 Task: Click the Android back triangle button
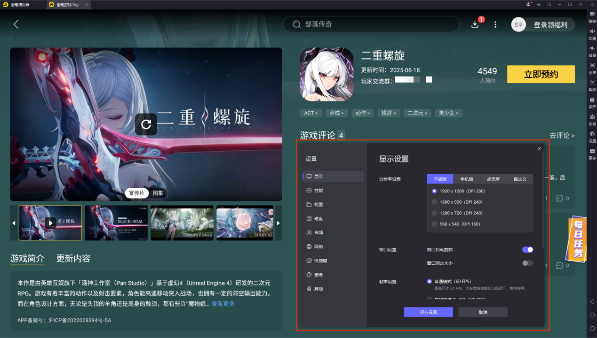click(592, 301)
